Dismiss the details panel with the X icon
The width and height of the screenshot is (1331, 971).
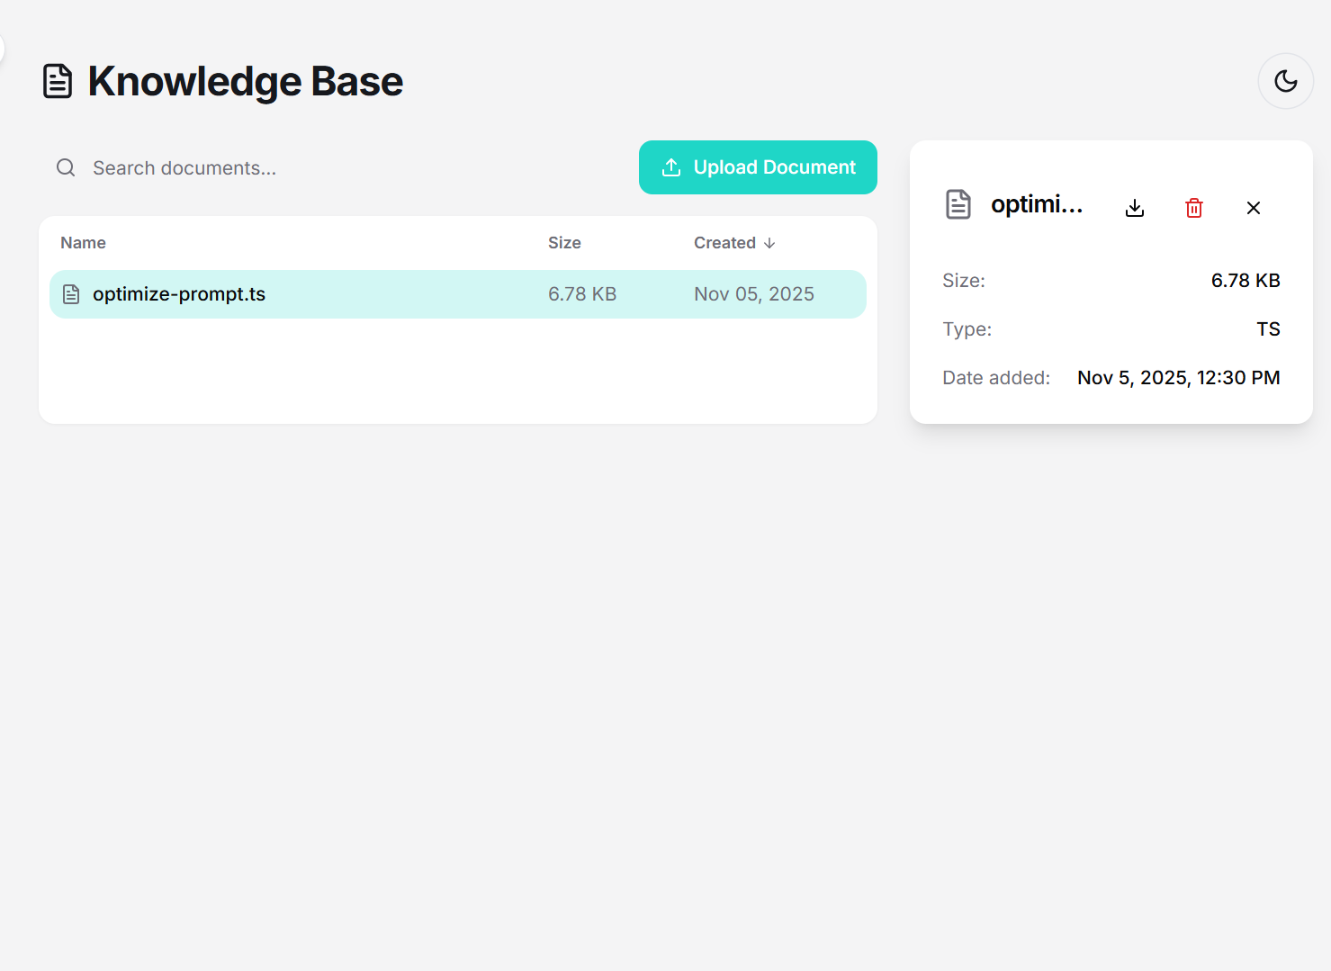click(x=1254, y=207)
